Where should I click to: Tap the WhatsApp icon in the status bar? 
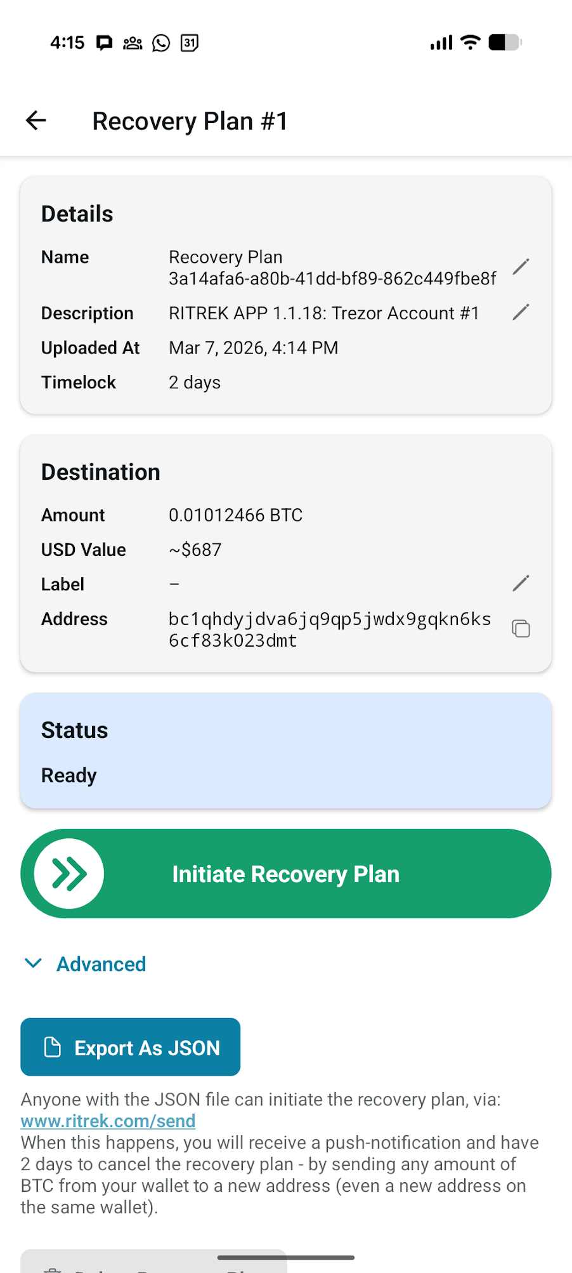161,43
